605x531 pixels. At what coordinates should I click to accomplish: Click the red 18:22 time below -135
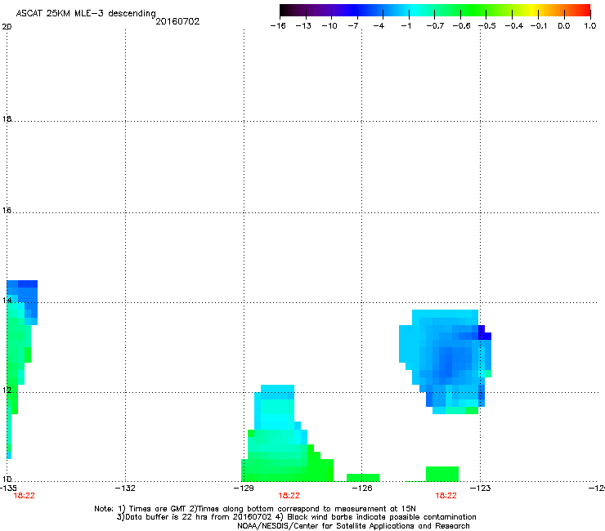24,496
